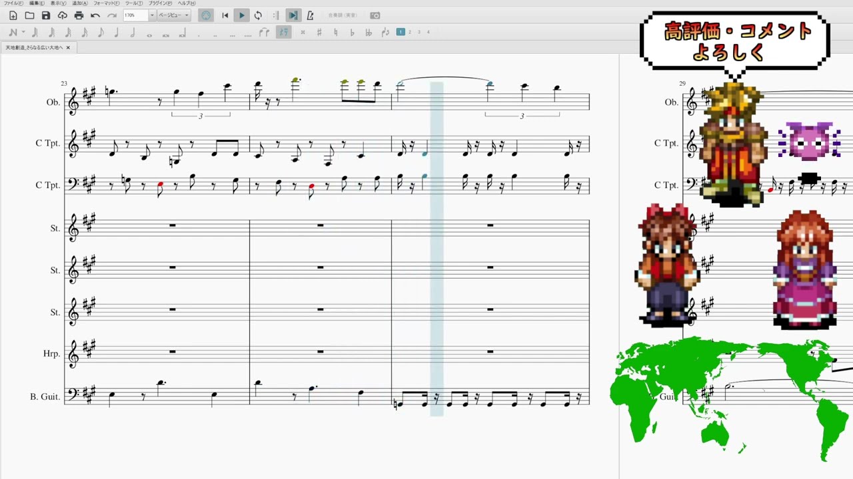
Task: Toggle loop playback
Action: pos(258,15)
